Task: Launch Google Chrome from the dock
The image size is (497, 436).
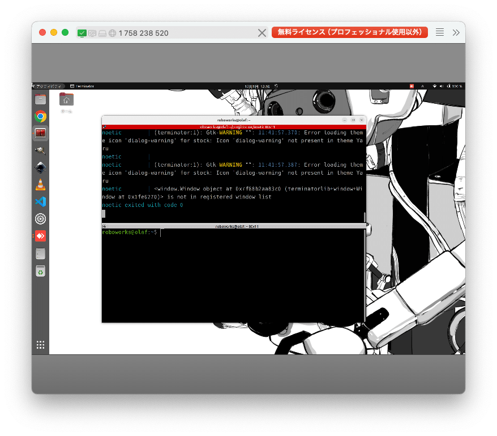Action: click(40, 117)
